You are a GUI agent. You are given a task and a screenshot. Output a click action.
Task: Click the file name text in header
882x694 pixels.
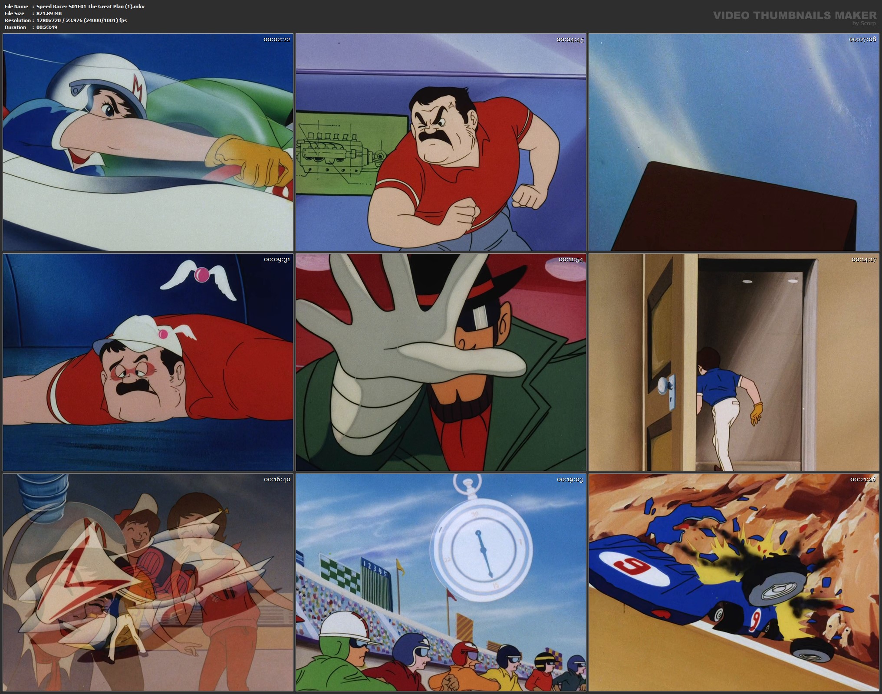point(90,7)
